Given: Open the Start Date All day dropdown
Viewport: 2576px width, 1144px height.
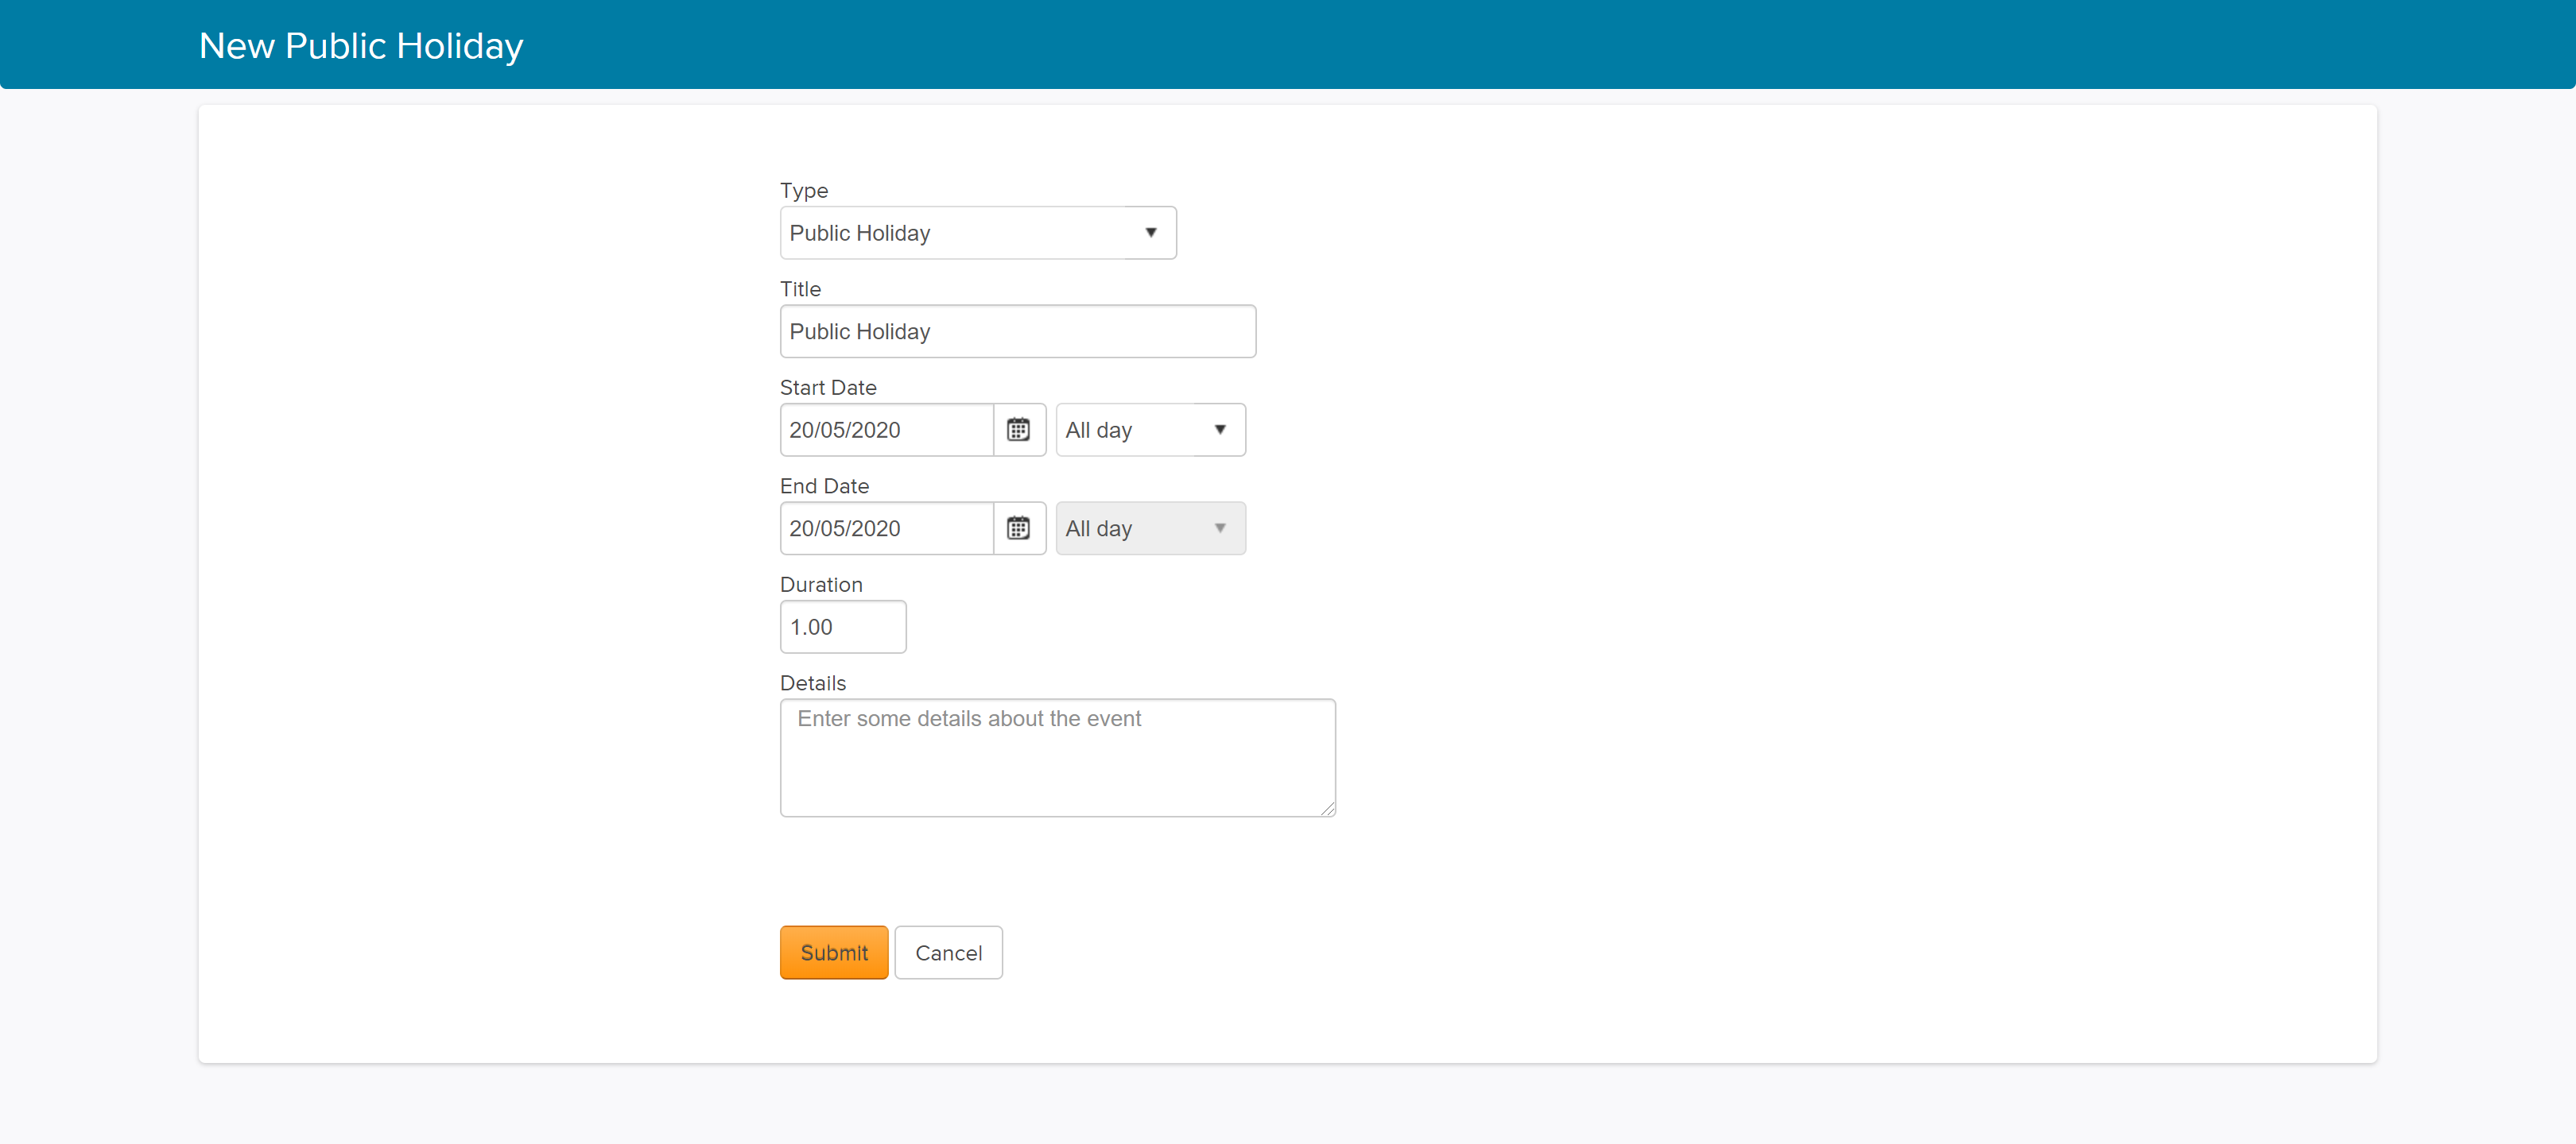Looking at the screenshot, I should [x=1150, y=430].
